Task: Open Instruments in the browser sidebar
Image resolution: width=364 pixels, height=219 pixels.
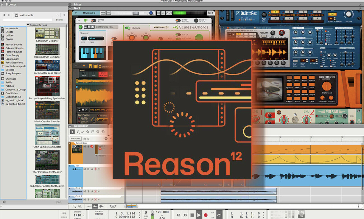Action: point(12,28)
